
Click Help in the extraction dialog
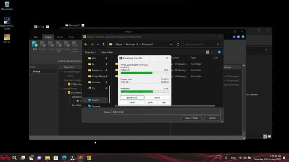coord(163,102)
